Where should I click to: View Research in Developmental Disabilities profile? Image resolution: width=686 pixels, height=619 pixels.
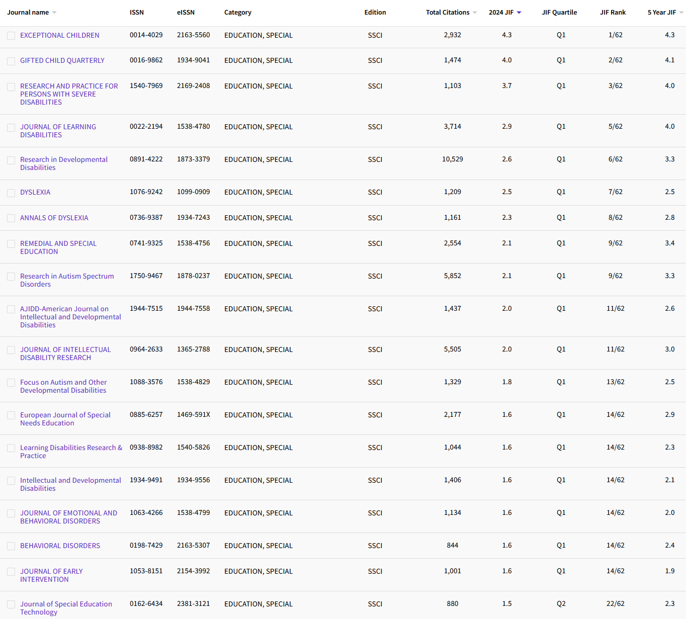(x=64, y=163)
